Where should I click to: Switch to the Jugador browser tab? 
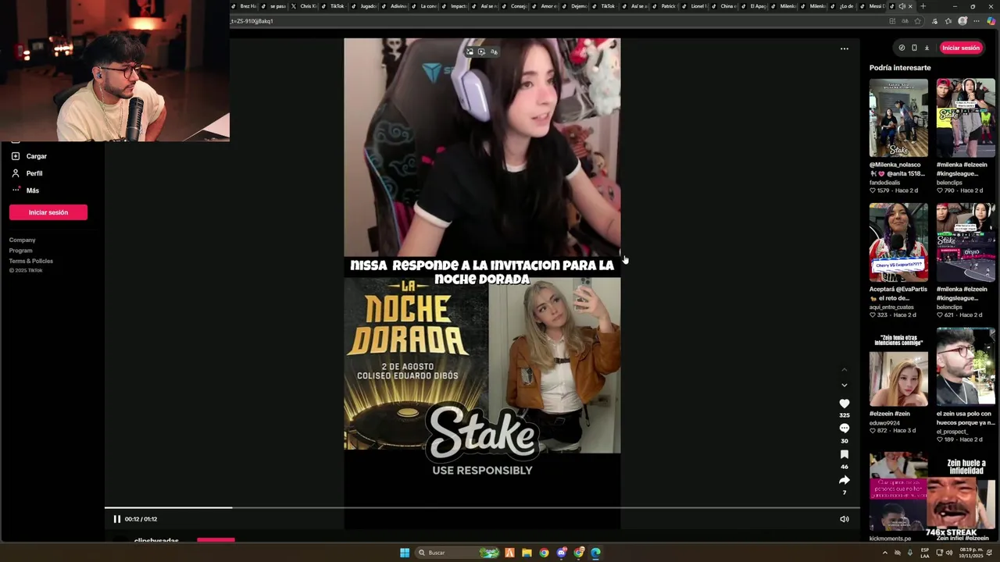click(365, 6)
